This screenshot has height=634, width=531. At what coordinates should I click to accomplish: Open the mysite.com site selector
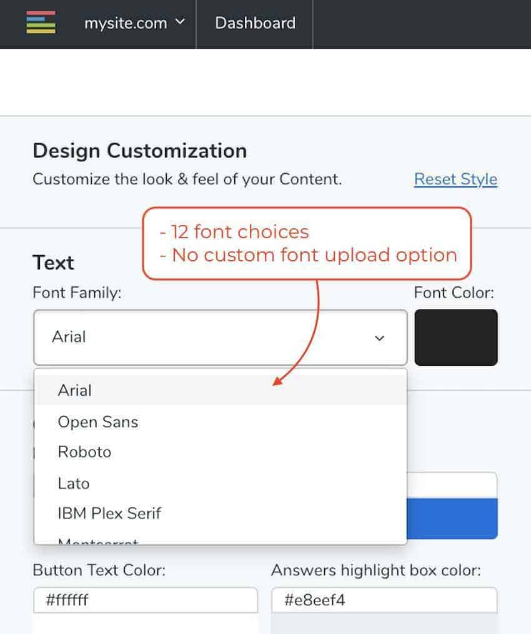point(134,23)
